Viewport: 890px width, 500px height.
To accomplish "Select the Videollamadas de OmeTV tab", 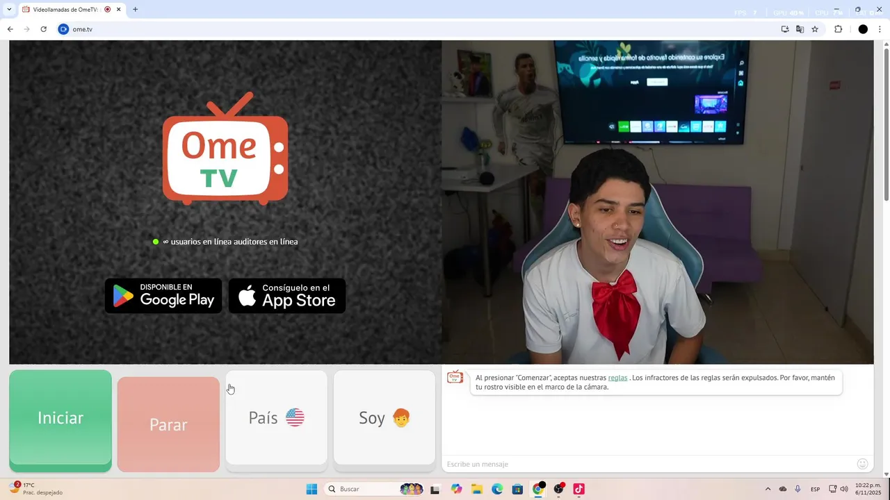I will [66, 10].
